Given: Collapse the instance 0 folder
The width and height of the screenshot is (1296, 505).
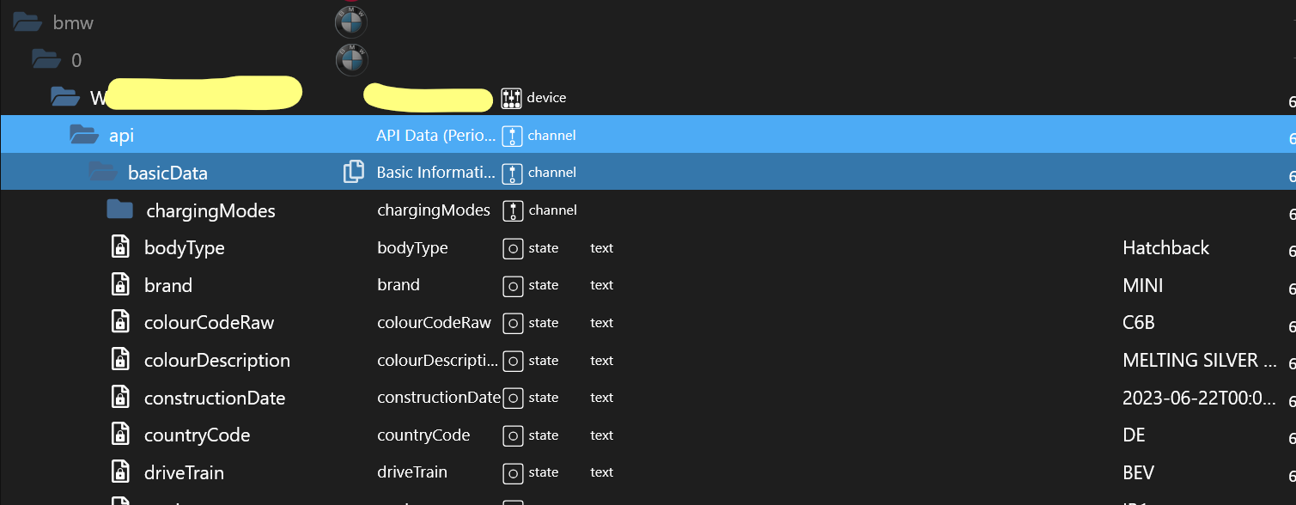Looking at the screenshot, I should tap(46, 60).
